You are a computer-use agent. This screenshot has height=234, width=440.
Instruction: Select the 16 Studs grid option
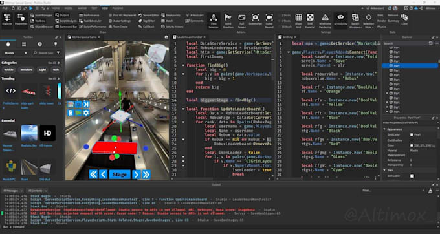pyautogui.click(x=286, y=27)
